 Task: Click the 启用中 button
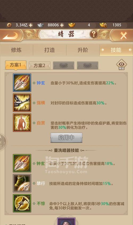(x=66, y=138)
